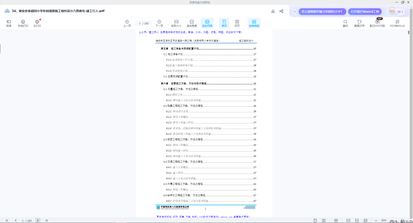Click TOC entry 6.2.5 on page 39
The height and width of the screenshot is (223, 413).
pos(211,134)
